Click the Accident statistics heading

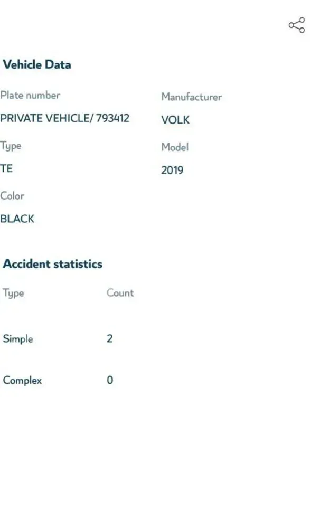(x=53, y=263)
